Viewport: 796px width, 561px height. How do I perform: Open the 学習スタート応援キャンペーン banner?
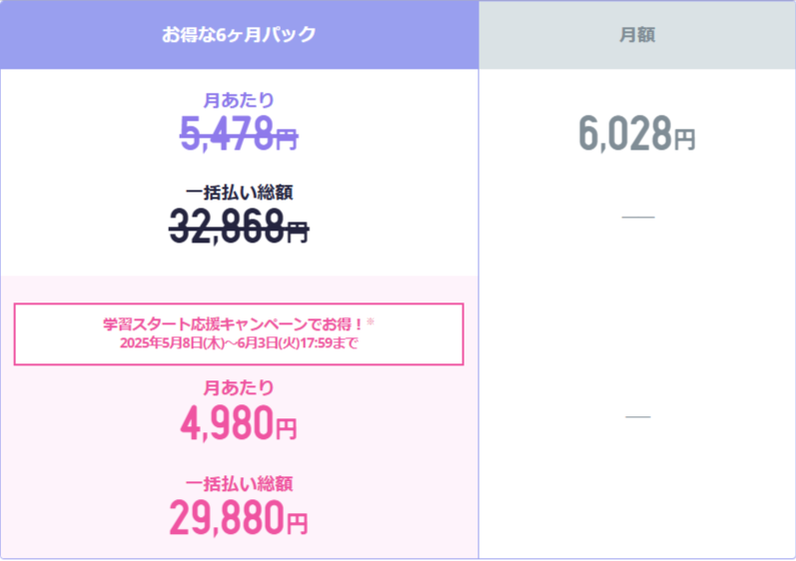[x=239, y=333]
